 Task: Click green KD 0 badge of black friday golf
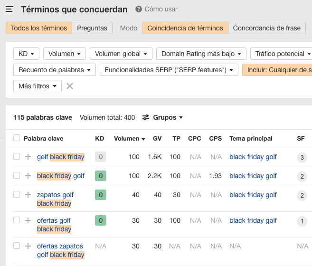(x=101, y=176)
